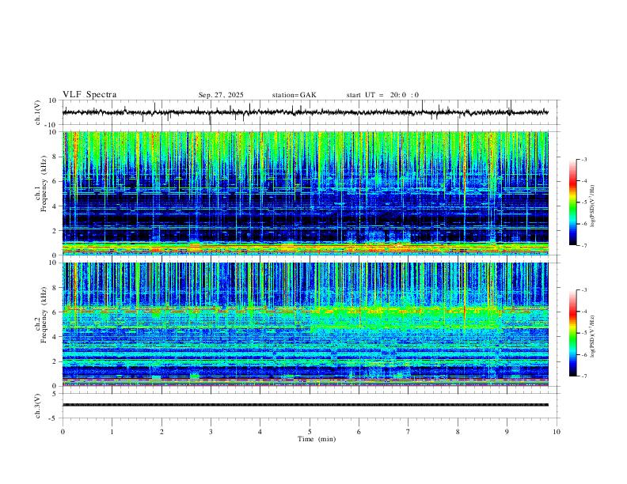
Task: Click the time axis tick label "0"
Action: pos(63,432)
